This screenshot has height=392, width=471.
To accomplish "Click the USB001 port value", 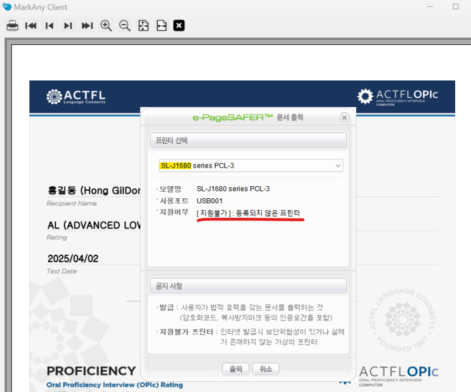I will click(210, 201).
